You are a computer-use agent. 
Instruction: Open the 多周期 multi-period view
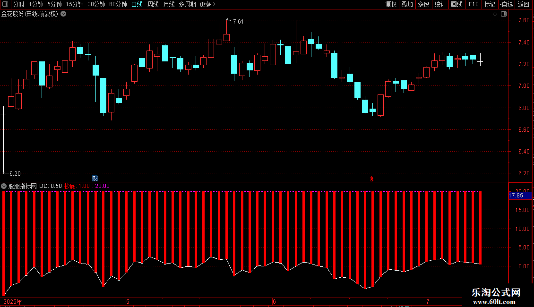pyautogui.click(x=187, y=4)
